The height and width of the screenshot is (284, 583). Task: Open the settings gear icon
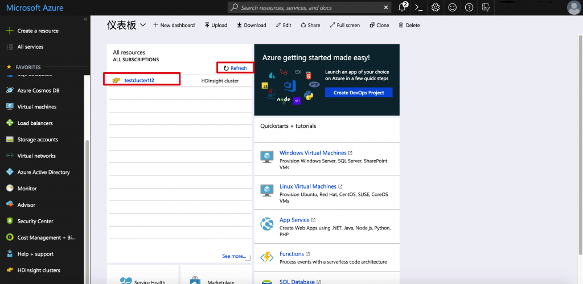[436, 7]
